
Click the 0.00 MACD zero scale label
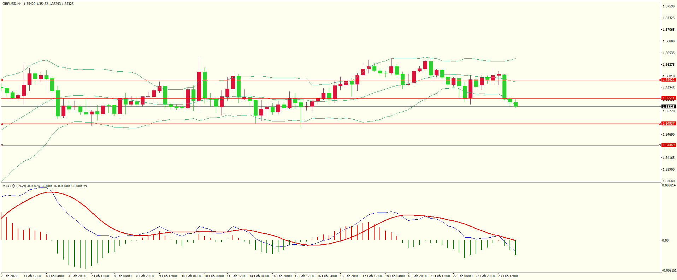[665, 240]
